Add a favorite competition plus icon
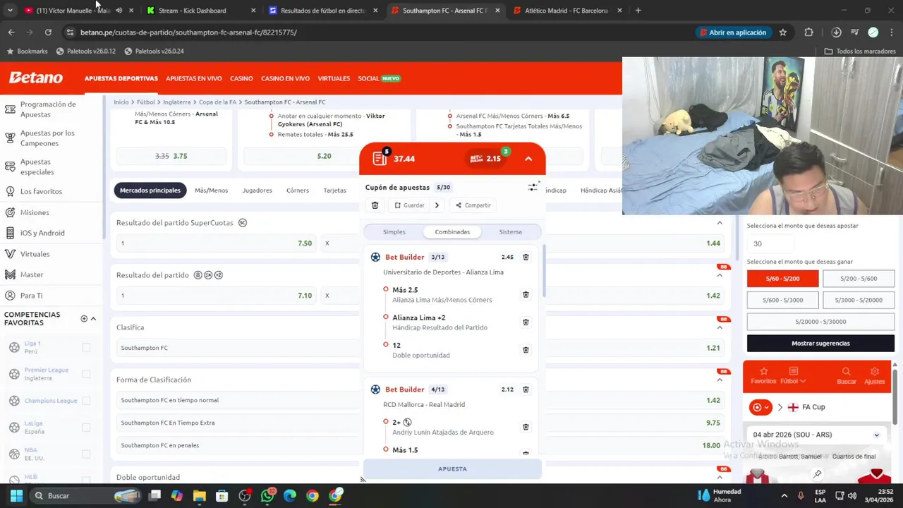903x508 pixels. (84, 319)
